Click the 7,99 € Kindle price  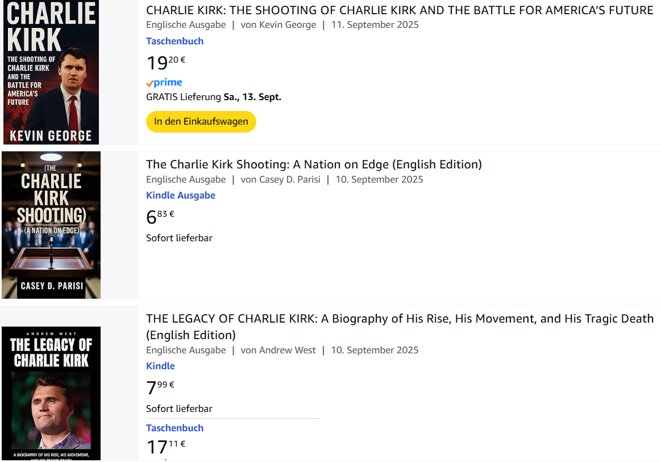coord(160,387)
